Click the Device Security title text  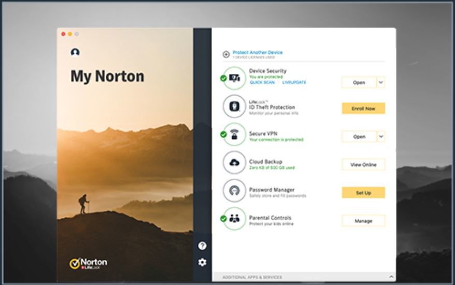point(267,71)
